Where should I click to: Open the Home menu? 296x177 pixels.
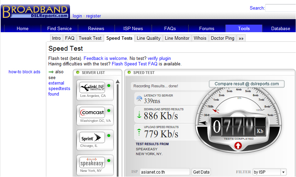[22, 28]
